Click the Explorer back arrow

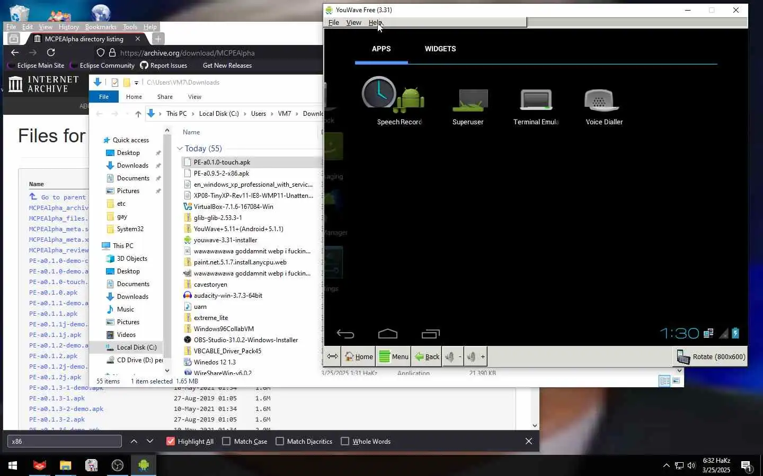coord(99,114)
